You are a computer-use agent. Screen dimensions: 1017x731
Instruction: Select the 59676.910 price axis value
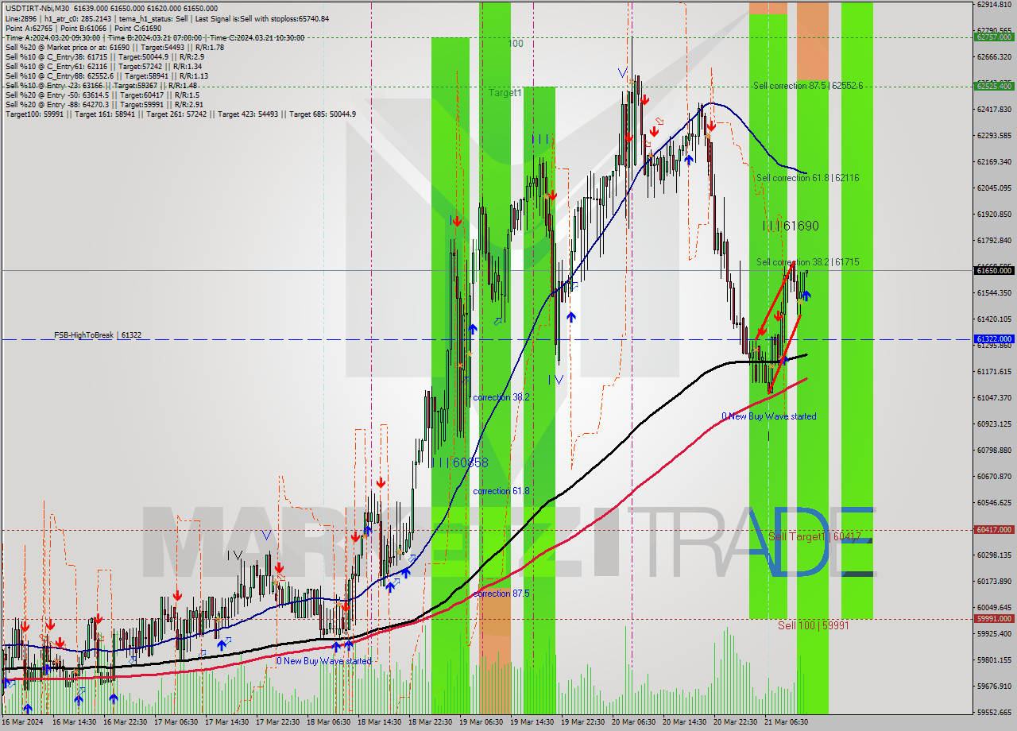[x=994, y=687]
